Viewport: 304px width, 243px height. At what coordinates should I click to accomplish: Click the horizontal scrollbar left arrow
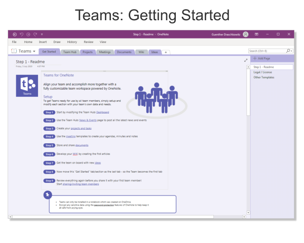[10, 217]
